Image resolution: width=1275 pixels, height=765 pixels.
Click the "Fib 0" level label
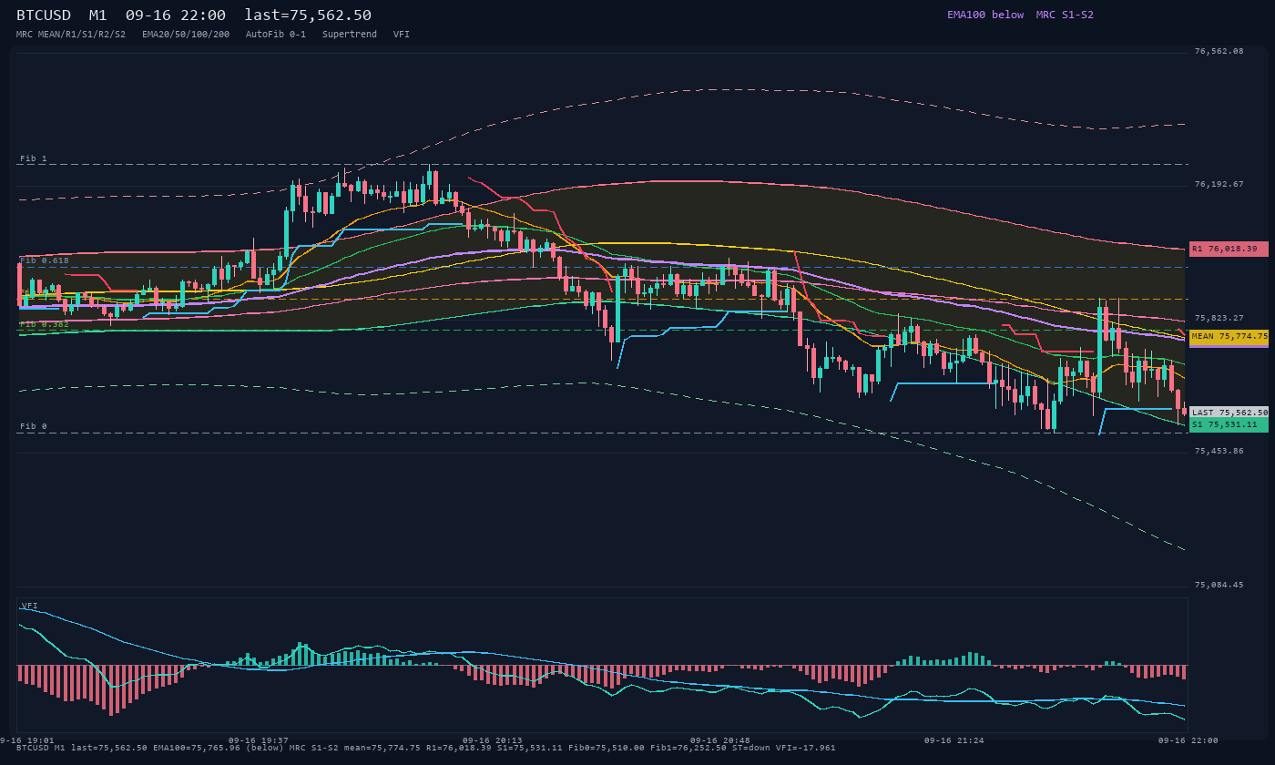pos(34,426)
